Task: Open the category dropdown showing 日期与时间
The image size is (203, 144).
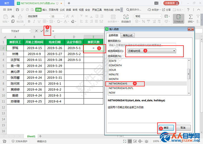Action: point(152,51)
